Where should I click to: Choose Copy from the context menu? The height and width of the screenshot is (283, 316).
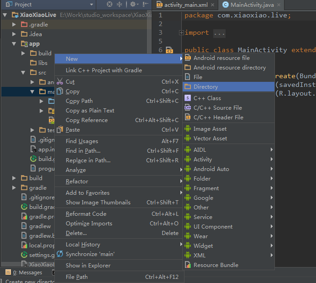click(x=119, y=91)
